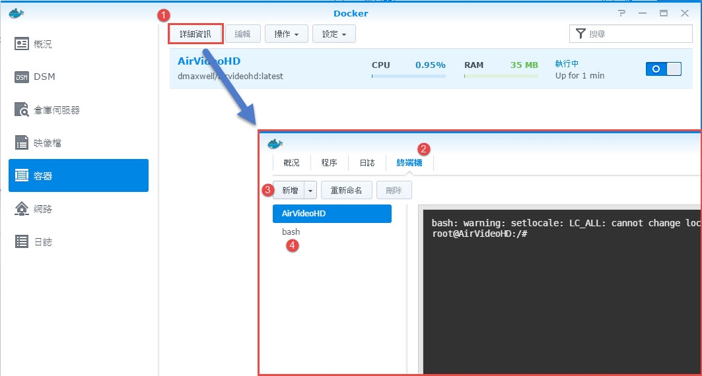Click the 倉庫伺服器 registry icon

tap(22, 110)
